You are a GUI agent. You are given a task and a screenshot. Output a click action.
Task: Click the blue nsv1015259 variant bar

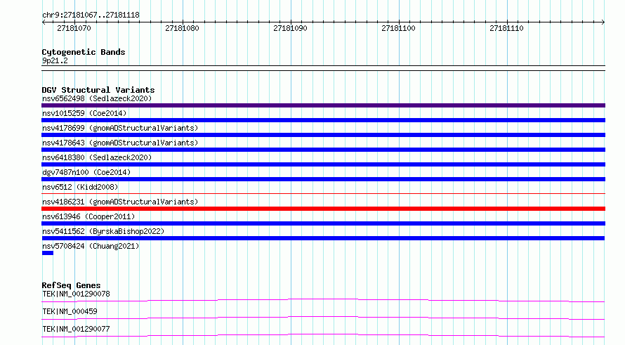(x=323, y=120)
